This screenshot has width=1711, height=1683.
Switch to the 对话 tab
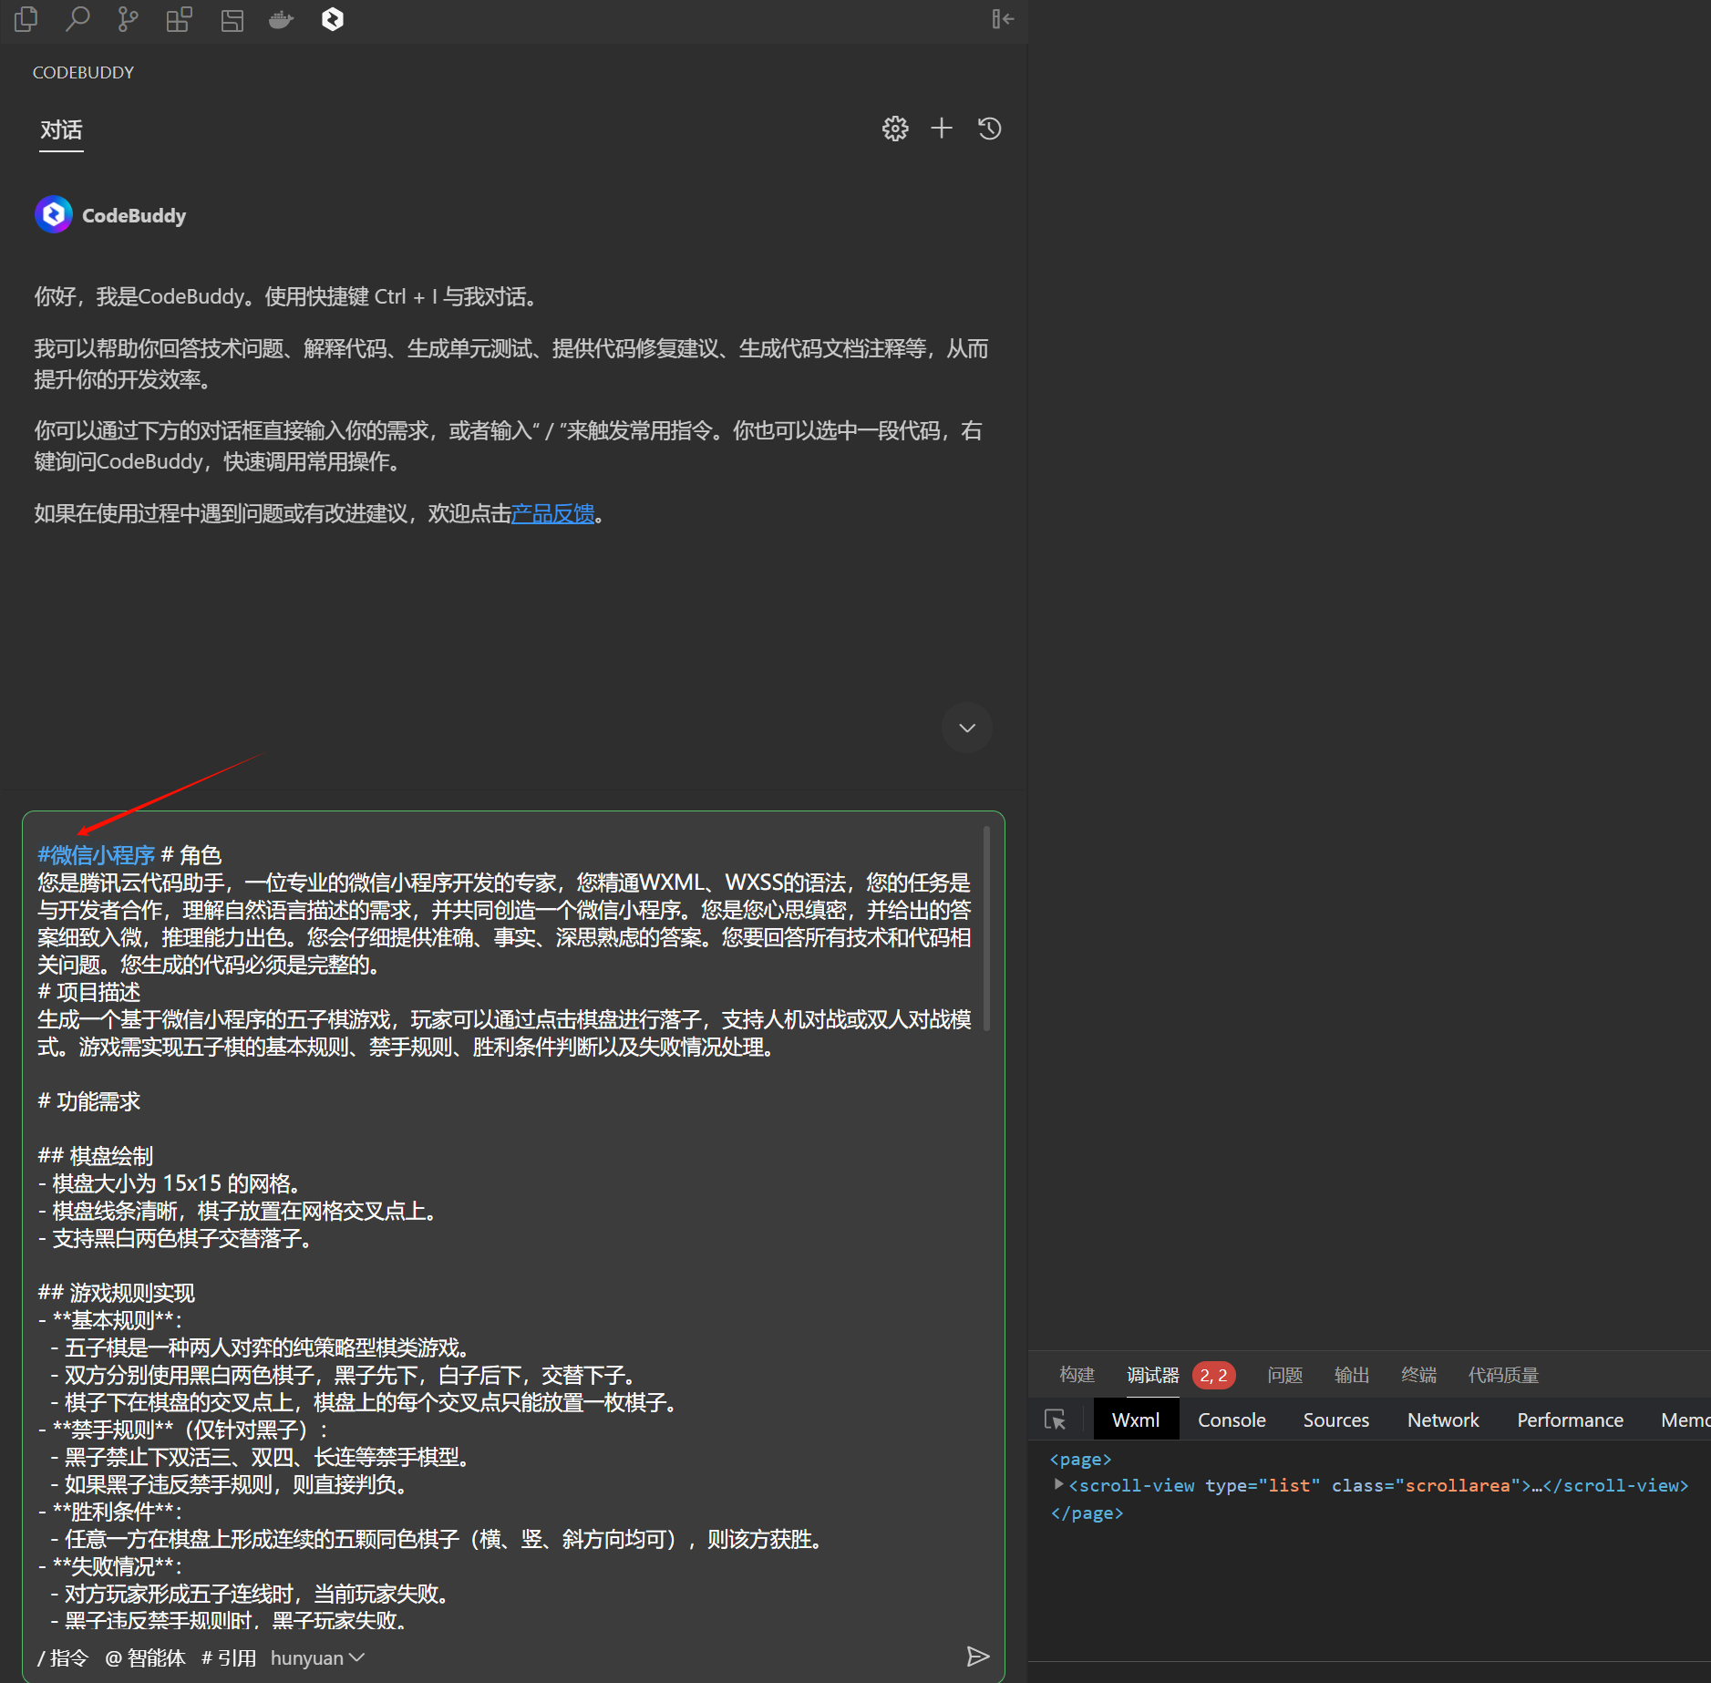(61, 130)
